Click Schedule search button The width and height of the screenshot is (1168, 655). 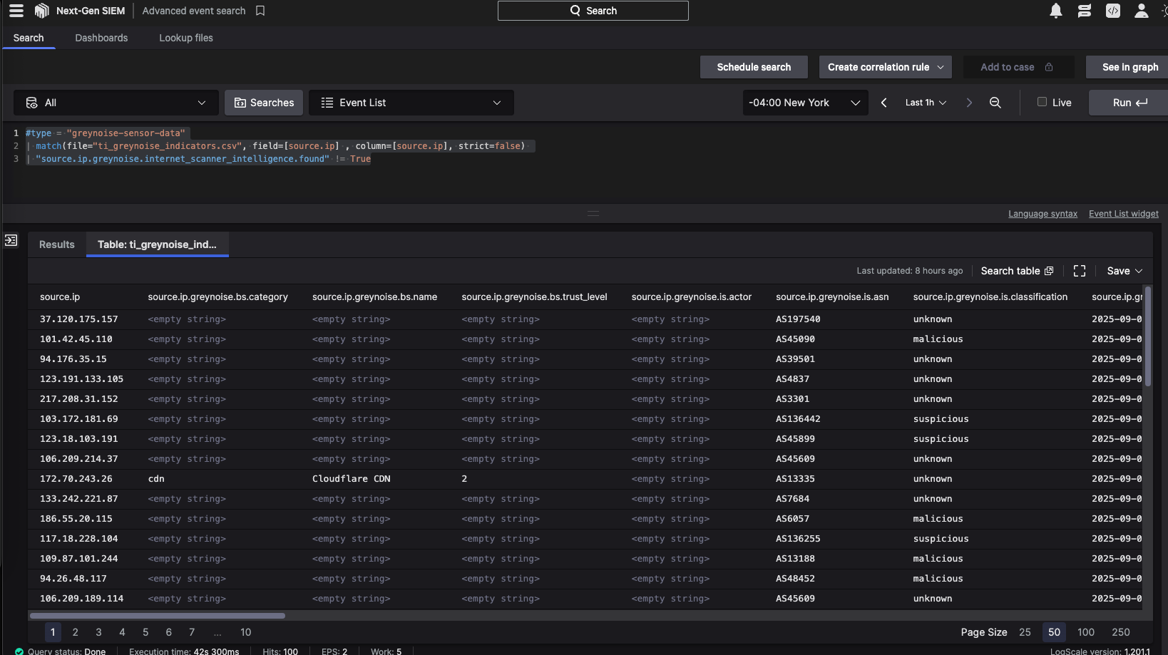(x=754, y=67)
